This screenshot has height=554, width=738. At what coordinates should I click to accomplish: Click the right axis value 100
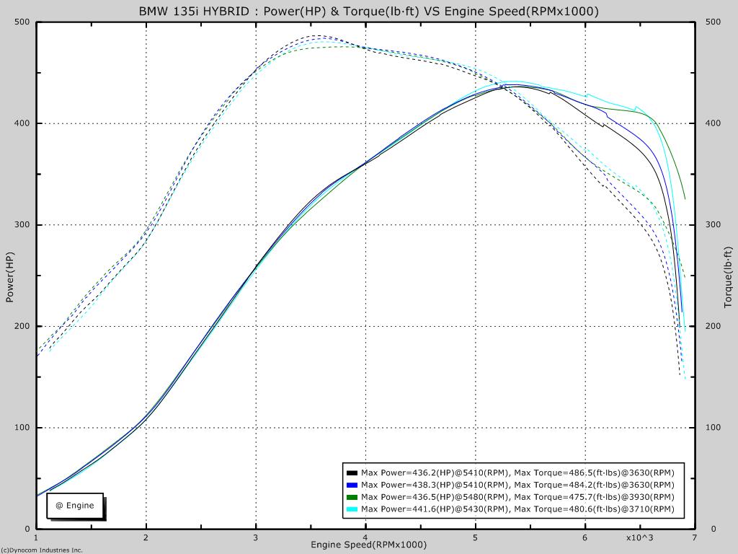click(713, 428)
